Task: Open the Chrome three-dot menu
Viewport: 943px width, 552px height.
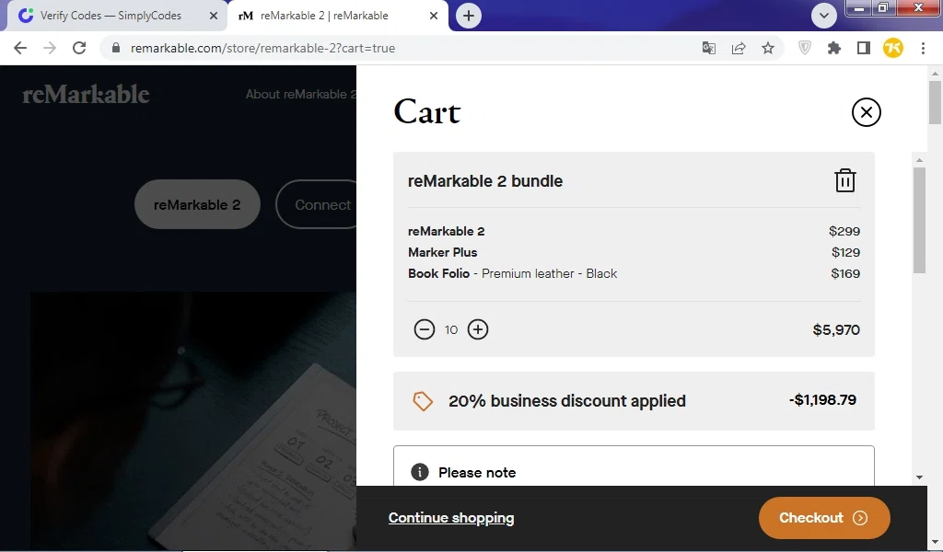Action: click(923, 48)
